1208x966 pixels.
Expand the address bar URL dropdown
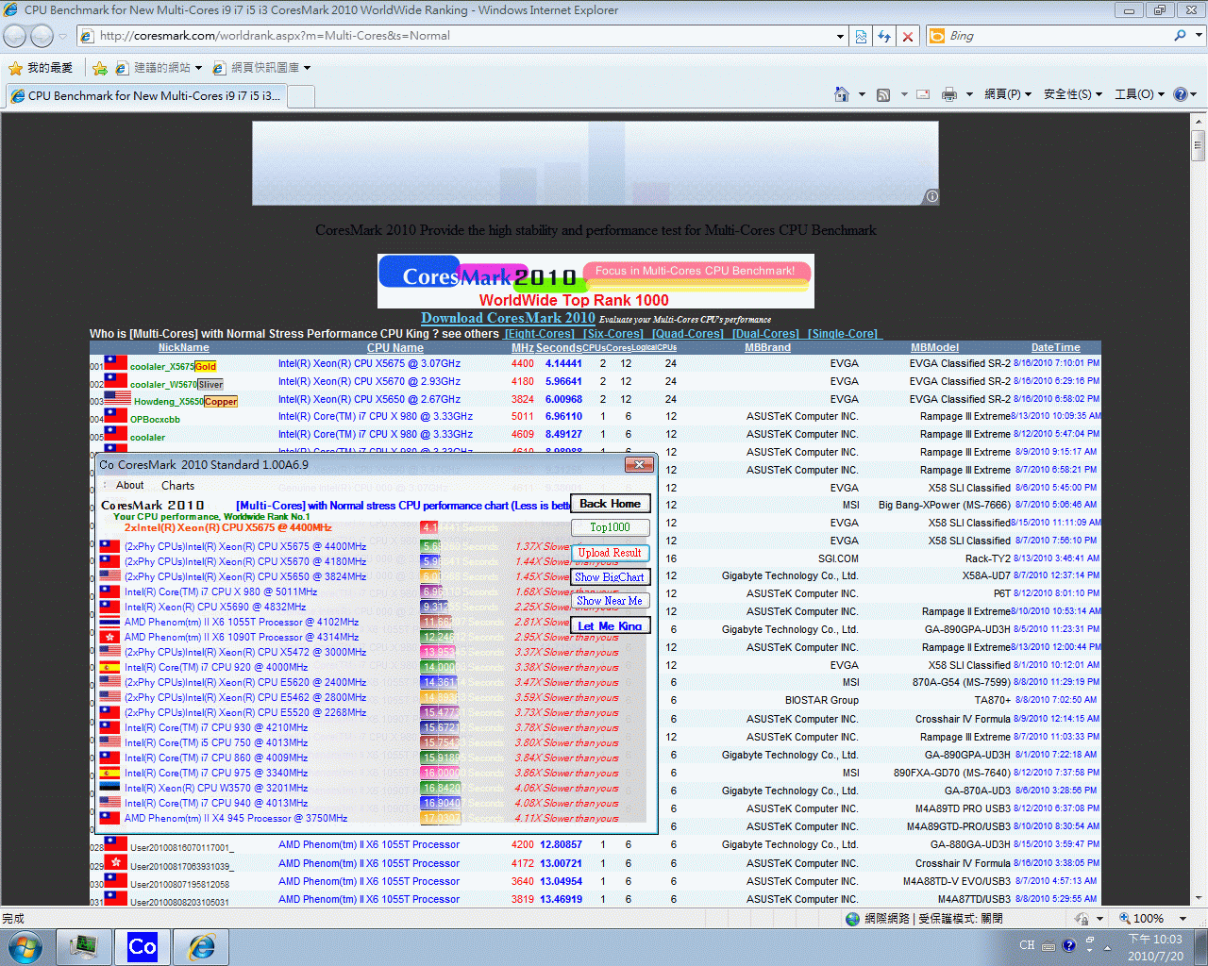(840, 36)
